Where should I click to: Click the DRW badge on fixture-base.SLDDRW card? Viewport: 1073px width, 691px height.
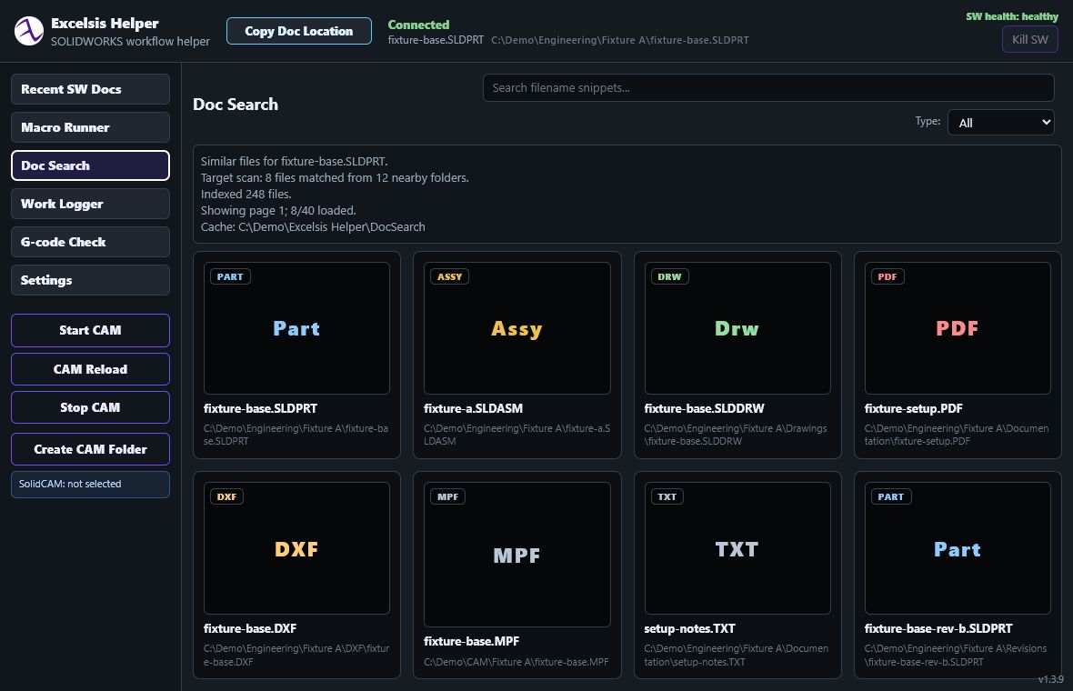(x=669, y=276)
